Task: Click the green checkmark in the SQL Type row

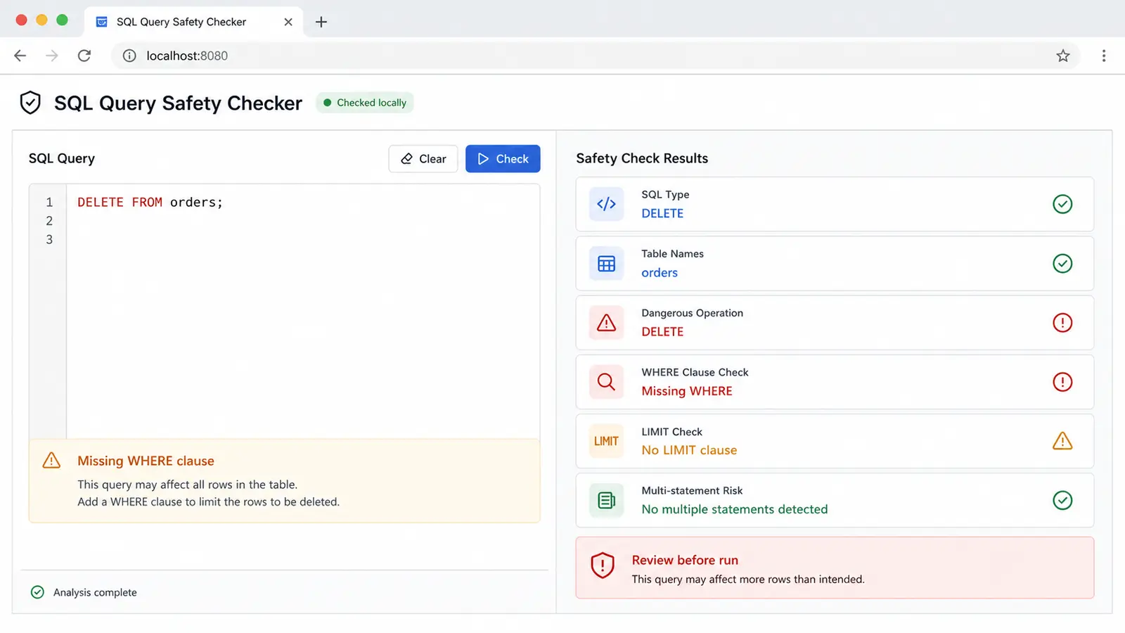Action: tap(1062, 204)
